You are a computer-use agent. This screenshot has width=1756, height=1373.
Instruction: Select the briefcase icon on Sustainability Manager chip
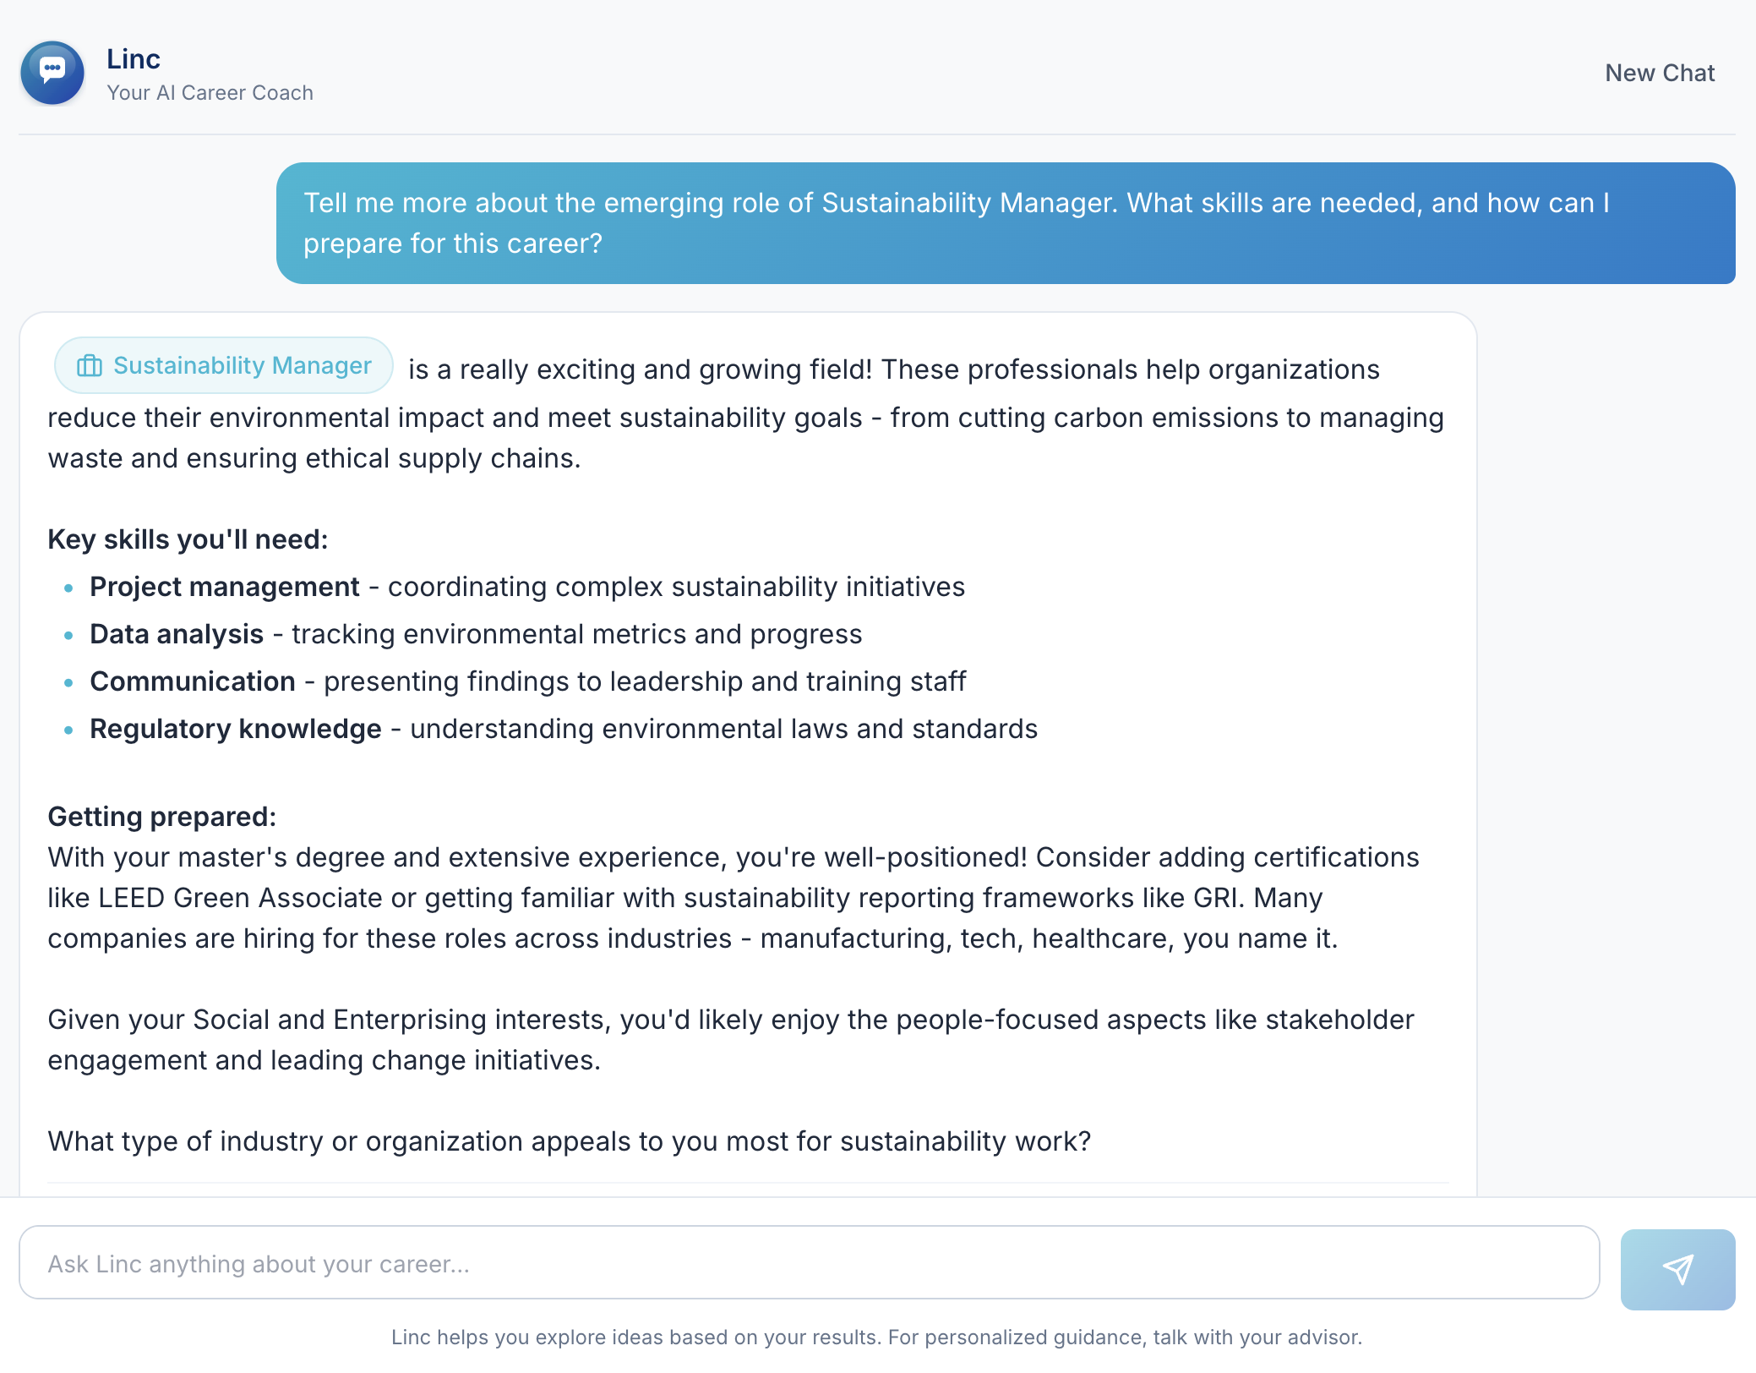click(x=90, y=365)
